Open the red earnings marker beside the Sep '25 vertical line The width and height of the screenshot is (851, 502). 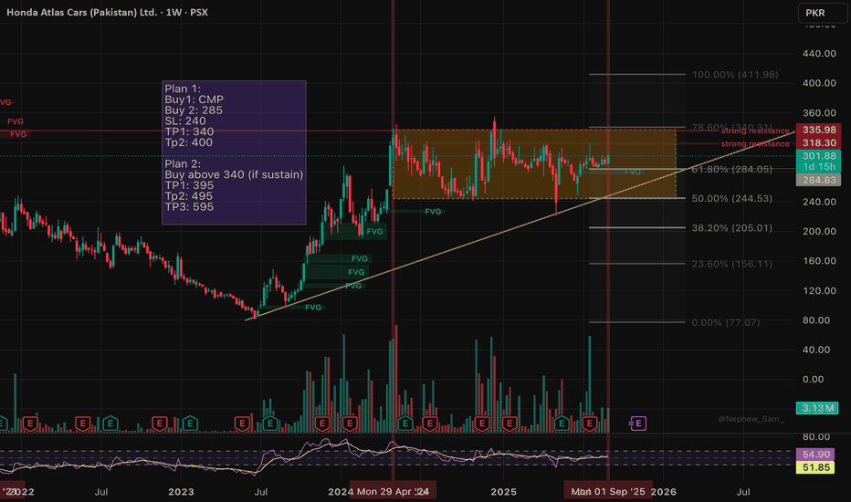point(590,424)
